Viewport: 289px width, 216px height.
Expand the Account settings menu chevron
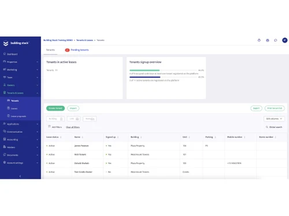click(x=38, y=163)
